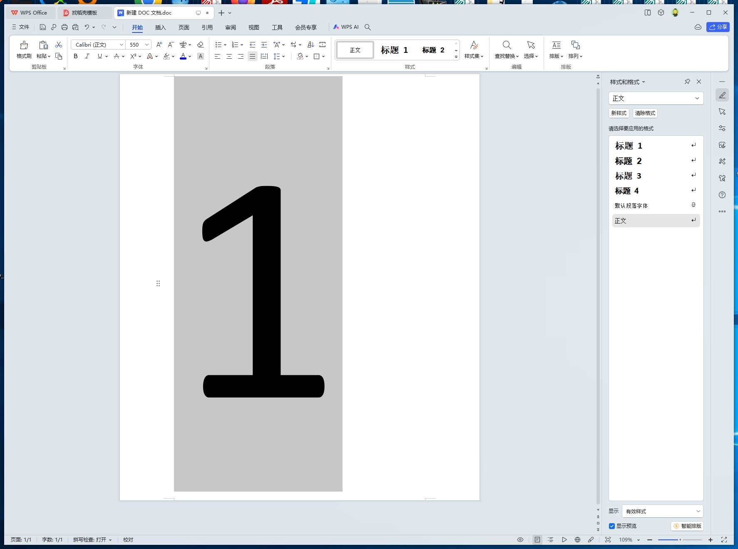Click the Undo arrow icon

(x=87, y=27)
